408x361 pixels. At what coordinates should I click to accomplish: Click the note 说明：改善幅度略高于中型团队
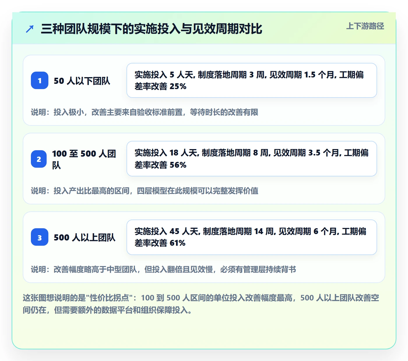pyautogui.click(x=163, y=269)
